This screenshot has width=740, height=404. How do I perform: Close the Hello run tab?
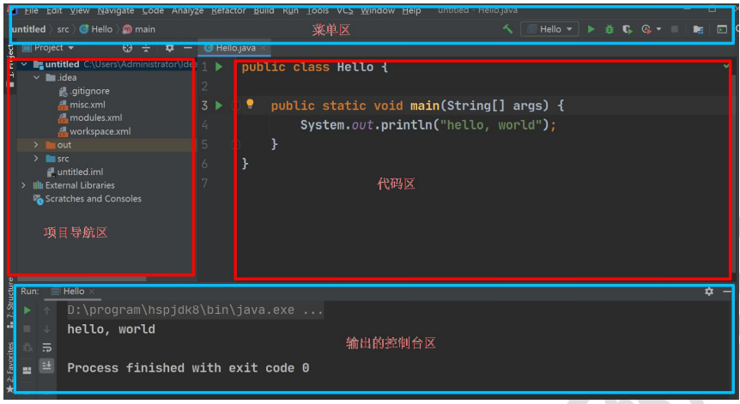(x=92, y=292)
